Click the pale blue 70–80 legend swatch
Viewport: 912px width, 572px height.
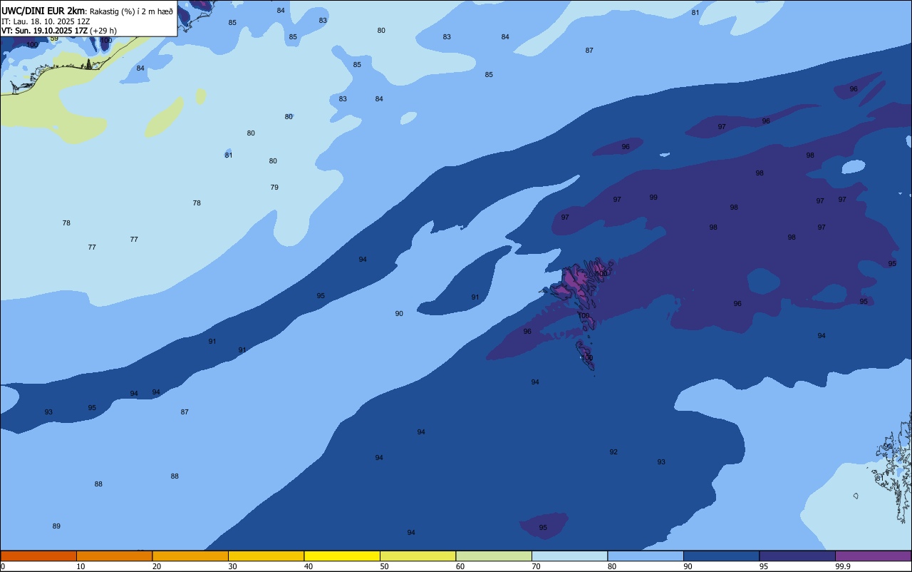569,556
